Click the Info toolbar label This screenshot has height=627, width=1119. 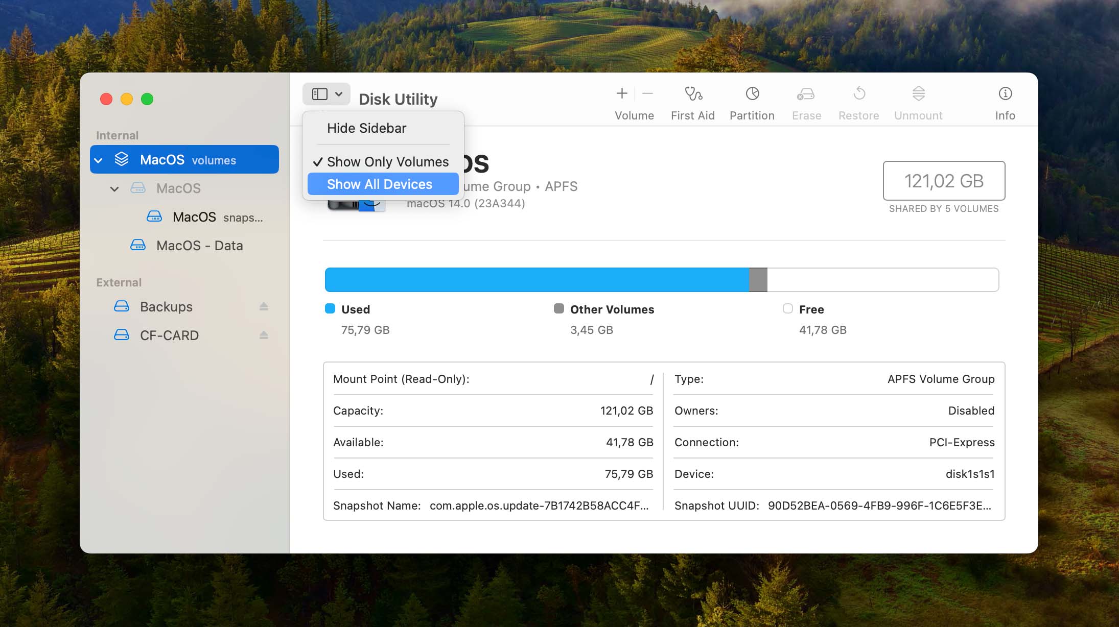(x=1005, y=115)
